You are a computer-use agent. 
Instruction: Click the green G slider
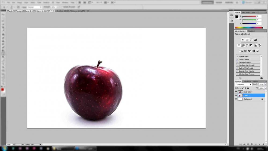click(249, 20)
